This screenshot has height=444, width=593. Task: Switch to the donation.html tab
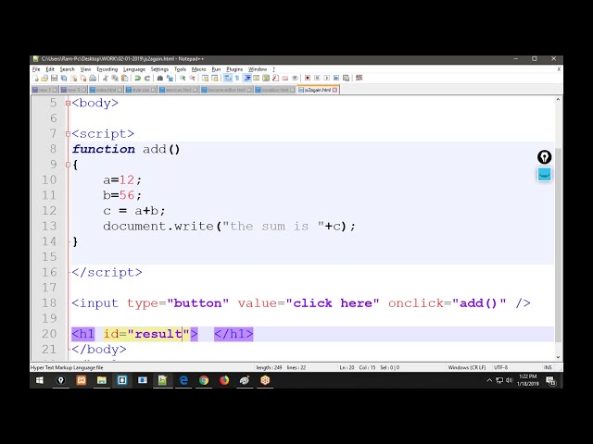(274, 90)
